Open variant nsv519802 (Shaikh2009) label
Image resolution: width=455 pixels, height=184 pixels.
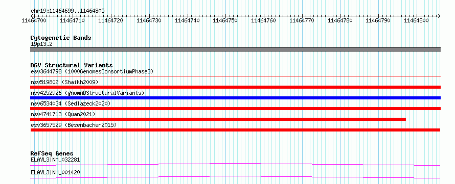[x=64, y=82]
